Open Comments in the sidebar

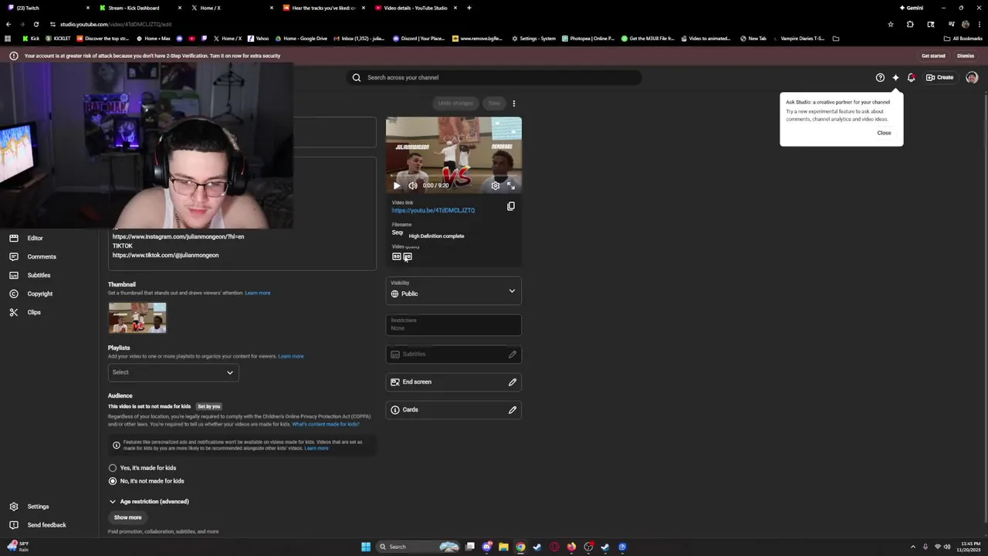[49, 256]
